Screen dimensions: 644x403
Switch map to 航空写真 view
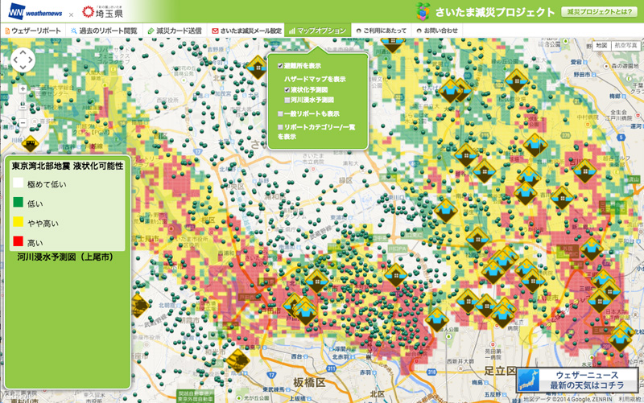pyautogui.click(x=625, y=46)
